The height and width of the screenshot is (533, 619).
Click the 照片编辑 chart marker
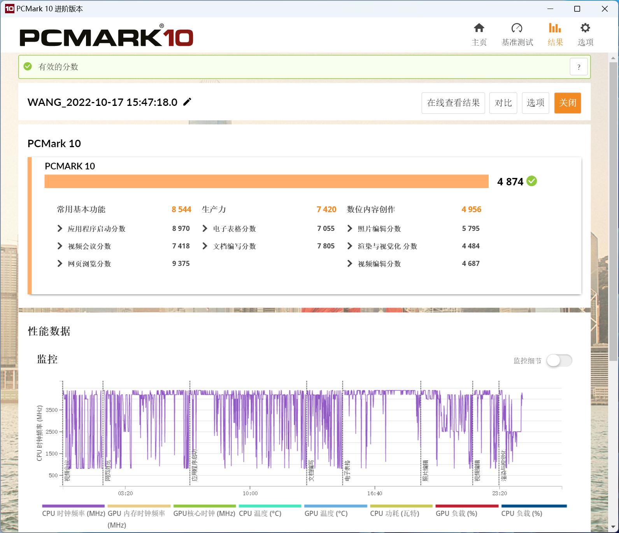click(x=426, y=471)
